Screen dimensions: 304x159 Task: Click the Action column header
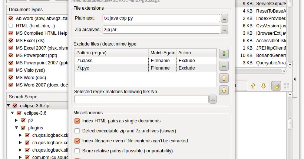tap(196, 53)
